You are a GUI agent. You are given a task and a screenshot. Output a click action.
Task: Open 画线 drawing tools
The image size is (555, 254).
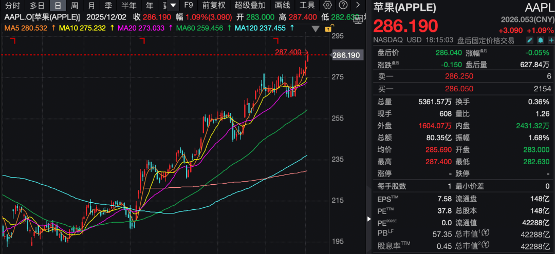282,5
